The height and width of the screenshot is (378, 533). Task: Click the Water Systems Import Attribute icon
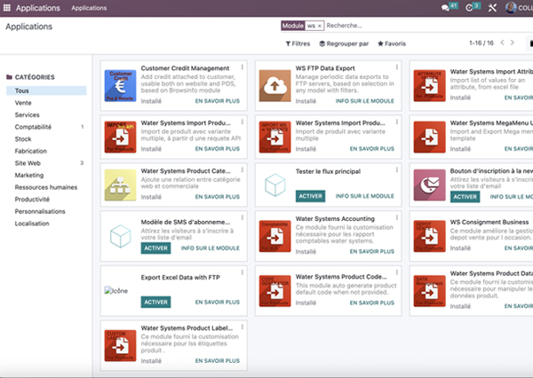pos(430,85)
